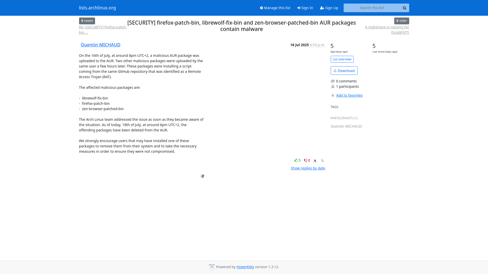This screenshot has height=274, width=488.
Task: Open the Re: [SECURITY] firefox-patch-bin newer thread link
Action: pyautogui.click(x=103, y=30)
